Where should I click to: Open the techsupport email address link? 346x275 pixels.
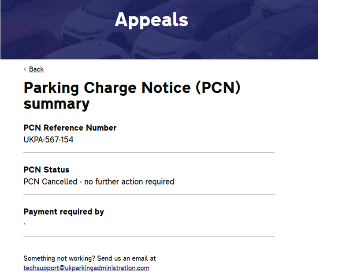(x=86, y=268)
